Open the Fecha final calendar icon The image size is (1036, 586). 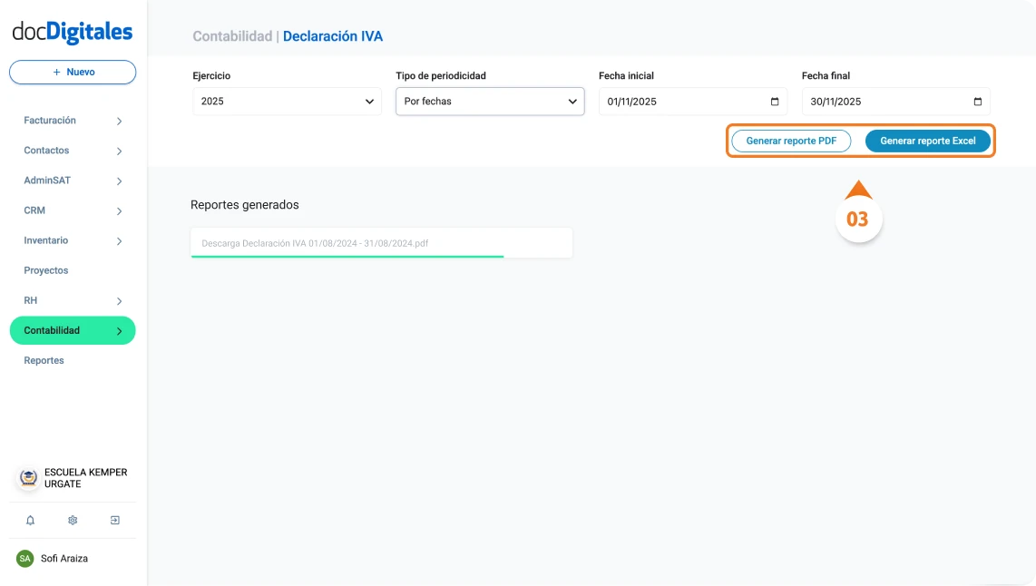pyautogui.click(x=975, y=102)
